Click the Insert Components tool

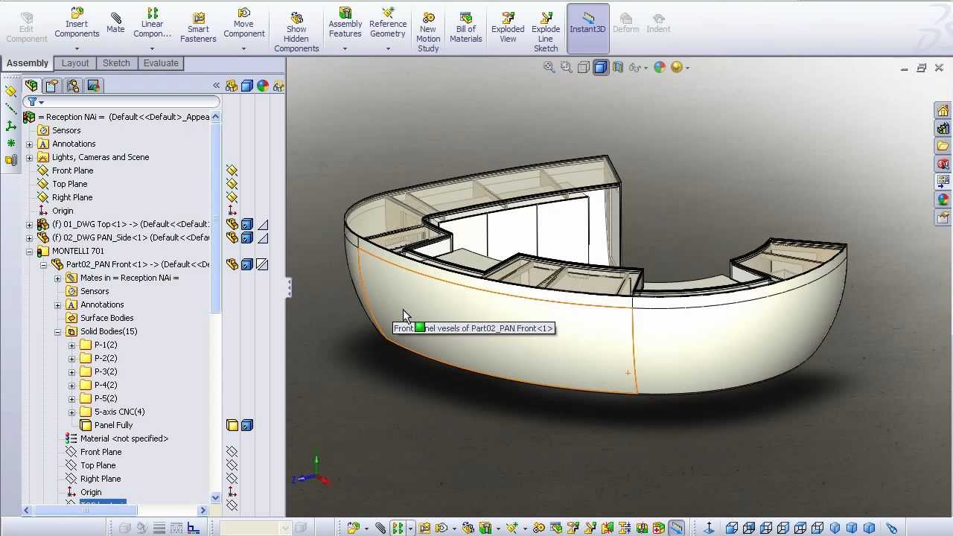pos(77,23)
